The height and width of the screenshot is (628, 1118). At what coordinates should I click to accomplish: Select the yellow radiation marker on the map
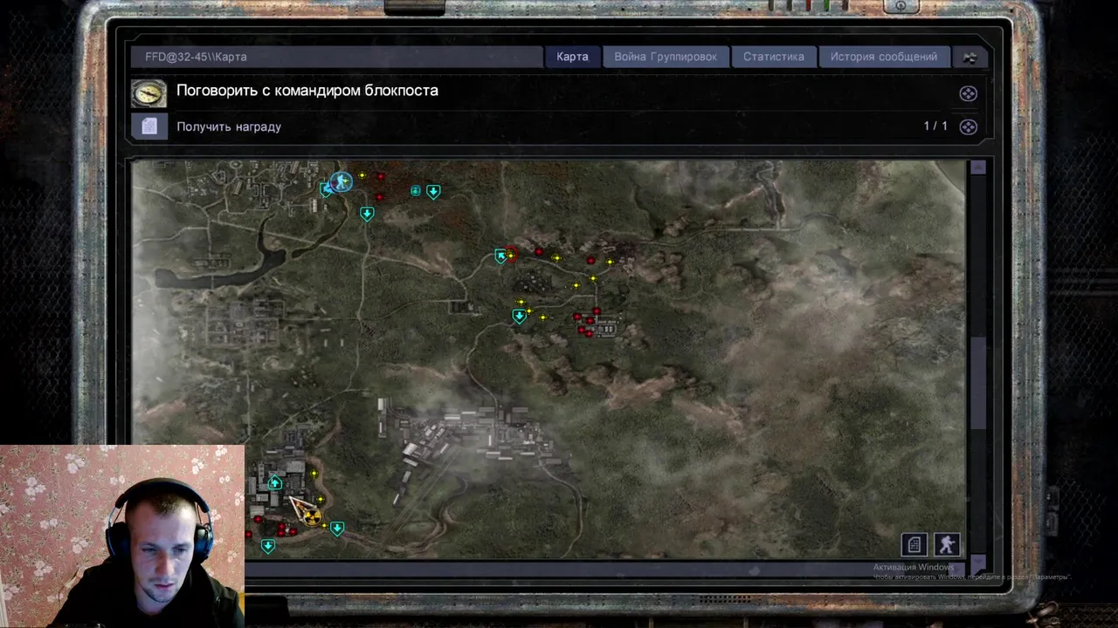(312, 516)
